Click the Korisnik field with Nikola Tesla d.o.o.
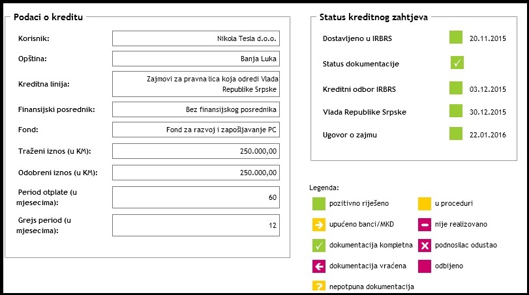529x295 pixels. tap(196, 38)
